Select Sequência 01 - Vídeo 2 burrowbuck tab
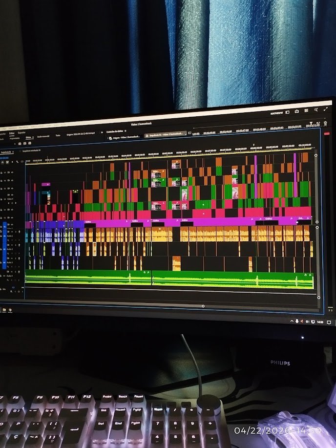The width and height of the screenshot is (336, 448). point(166,134)
